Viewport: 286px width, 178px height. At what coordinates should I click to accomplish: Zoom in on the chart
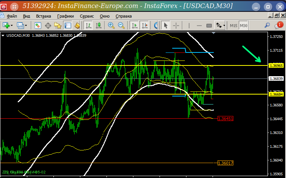(x=111, y=25)
